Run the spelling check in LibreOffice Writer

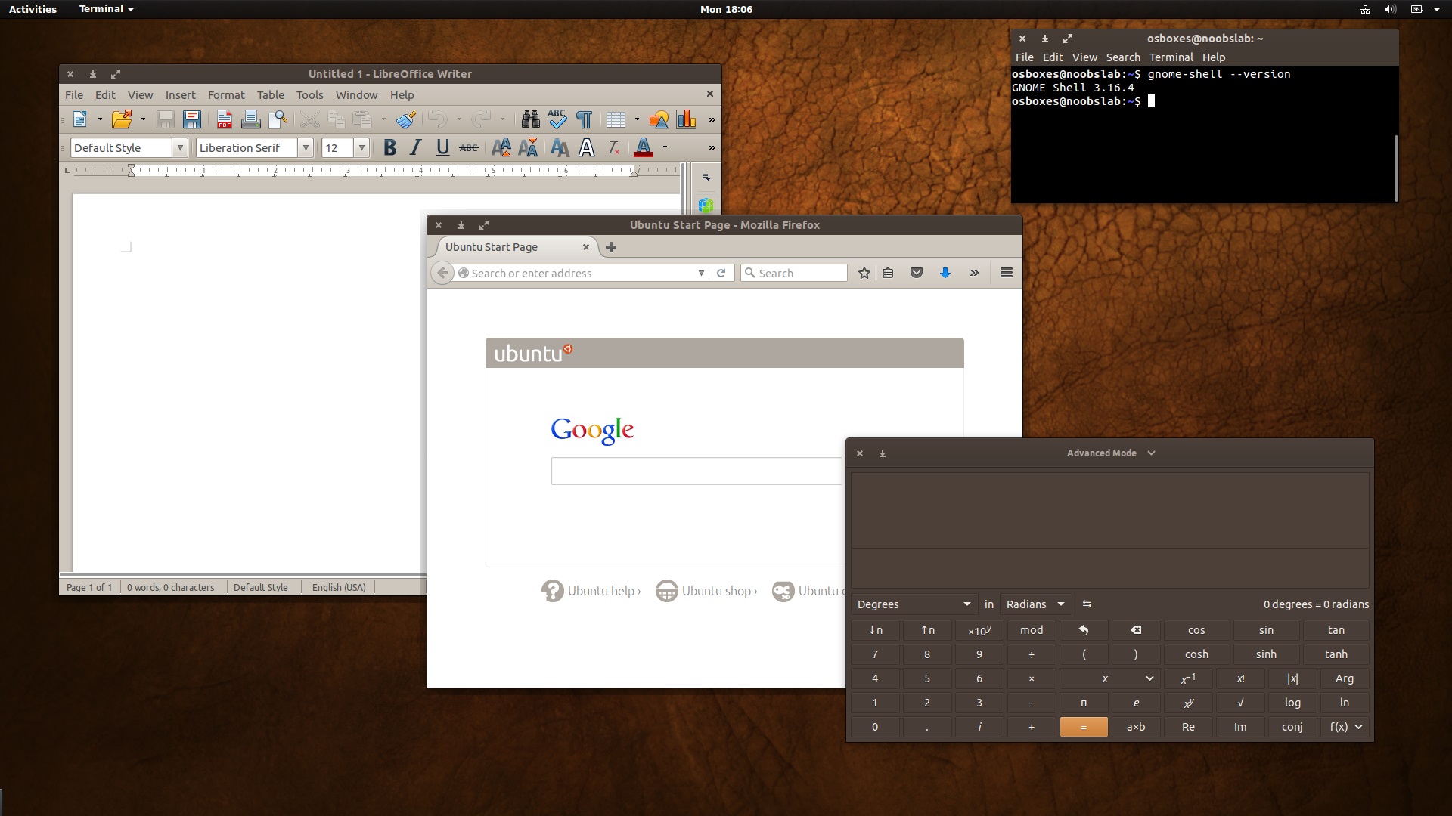(556, 119)
